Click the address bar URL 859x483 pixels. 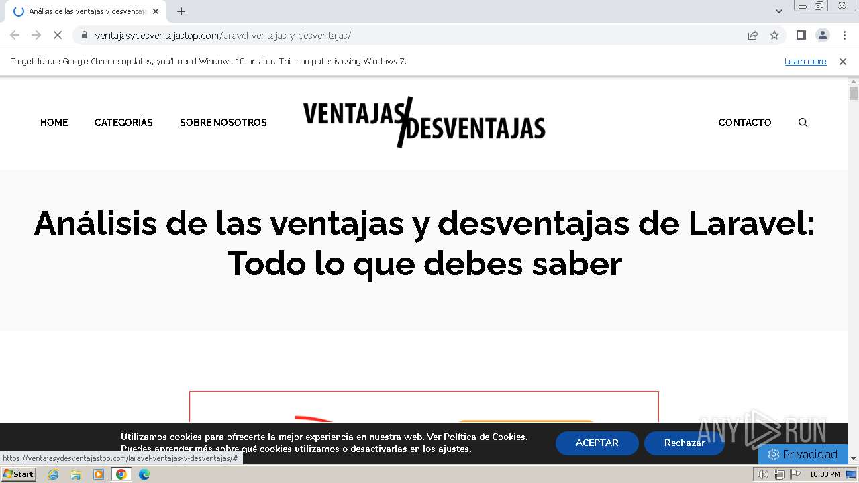click(x=223, y=36)
